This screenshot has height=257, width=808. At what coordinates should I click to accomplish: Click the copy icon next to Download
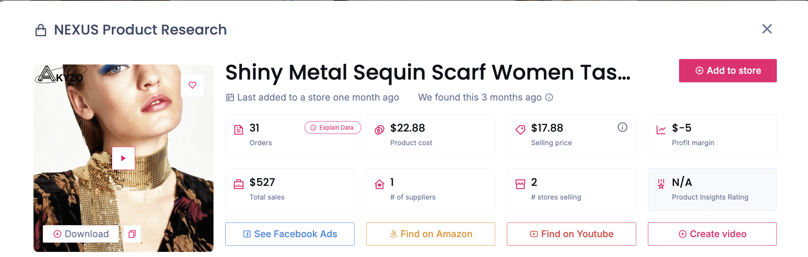[x=132, y=234]
